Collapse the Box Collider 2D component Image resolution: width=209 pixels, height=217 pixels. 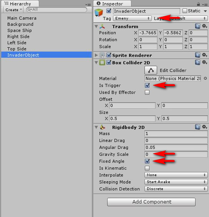pyautogui.click(x=96, y=63)
